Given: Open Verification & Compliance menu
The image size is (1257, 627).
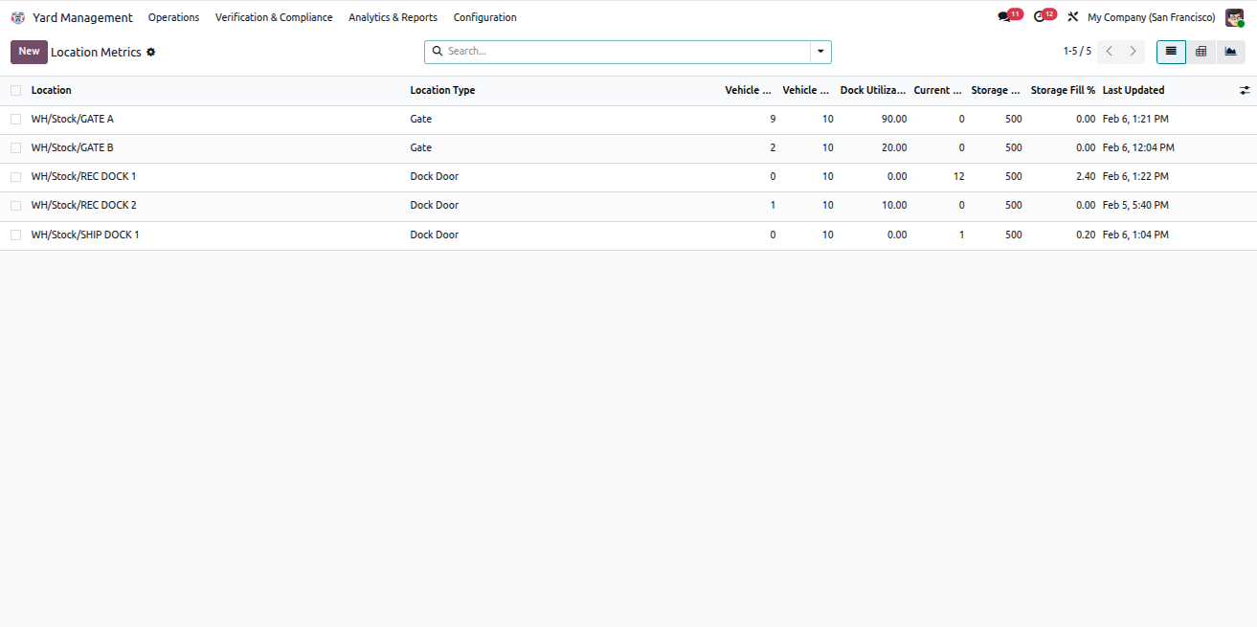Looking at the screenshot, I should (x=274, y=17).
